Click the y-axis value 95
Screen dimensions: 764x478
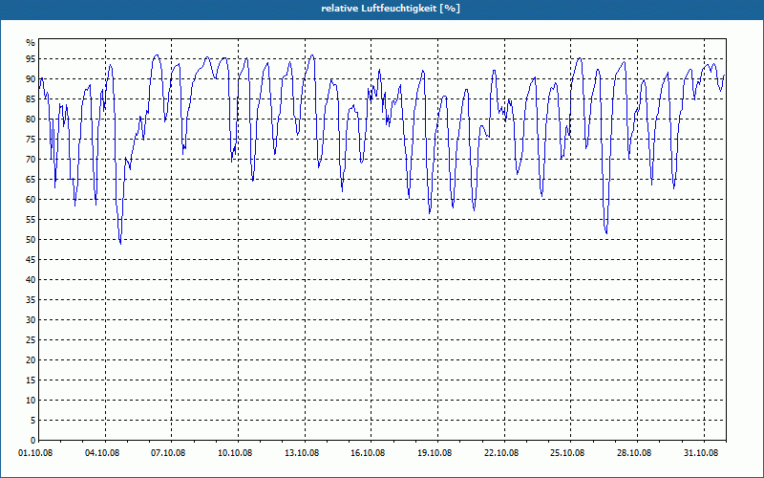tap(31, 59)
